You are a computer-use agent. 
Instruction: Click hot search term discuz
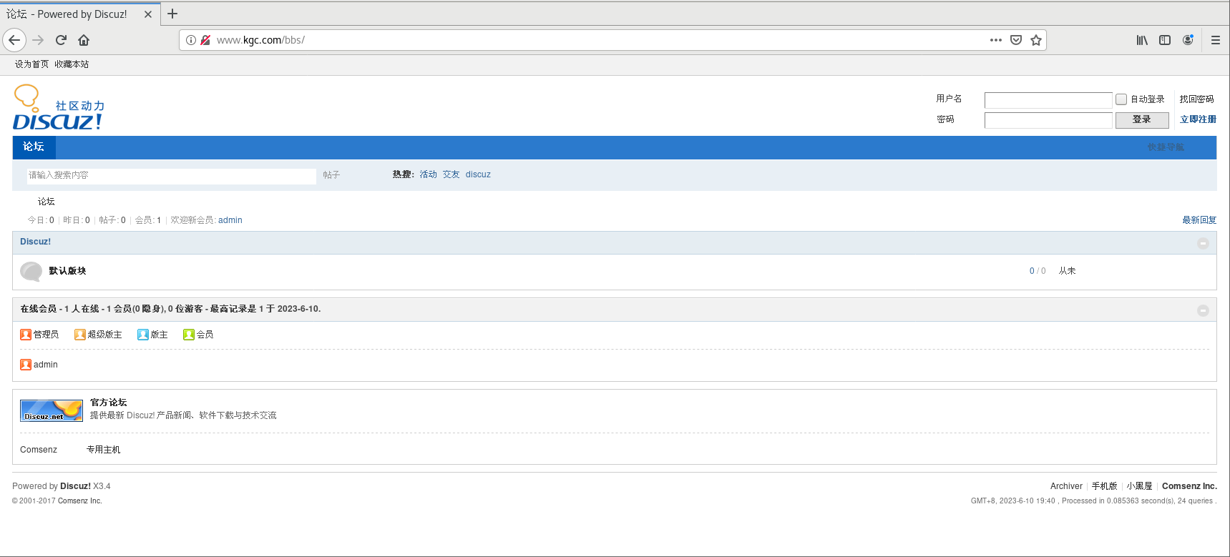pyautogui.click(x=478, y=174)
